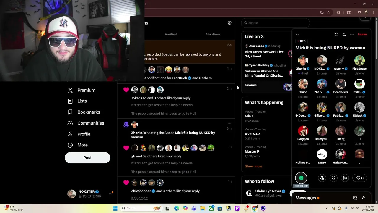Open Bookmarks in the sidebar

point(84,112)
